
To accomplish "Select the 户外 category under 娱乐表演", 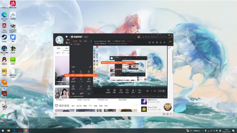I will [90, 106].
